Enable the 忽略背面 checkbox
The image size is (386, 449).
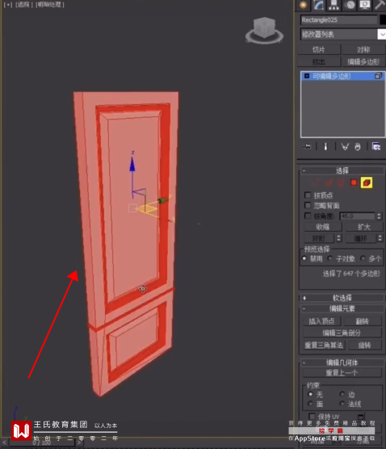[308, 205]
